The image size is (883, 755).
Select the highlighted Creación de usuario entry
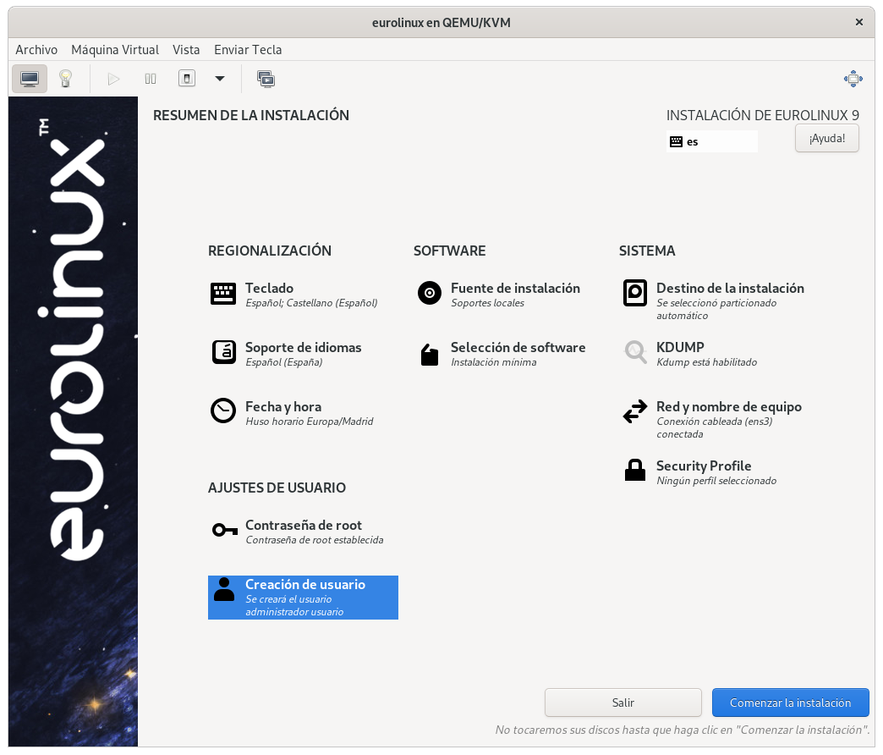pos(303,598)
